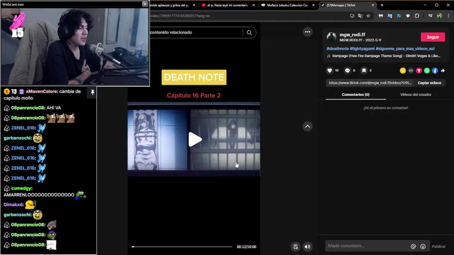Toggle auto-scroll icon beside the volume button

(x=296, y=247)
